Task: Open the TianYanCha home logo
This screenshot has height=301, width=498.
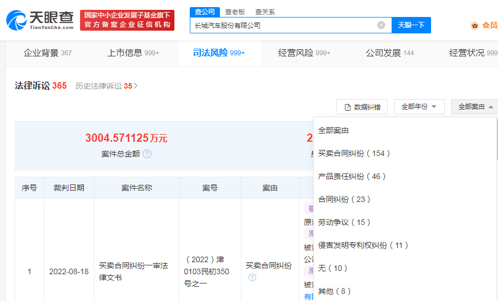Action: pyautogui.click(x=40, y=20)
